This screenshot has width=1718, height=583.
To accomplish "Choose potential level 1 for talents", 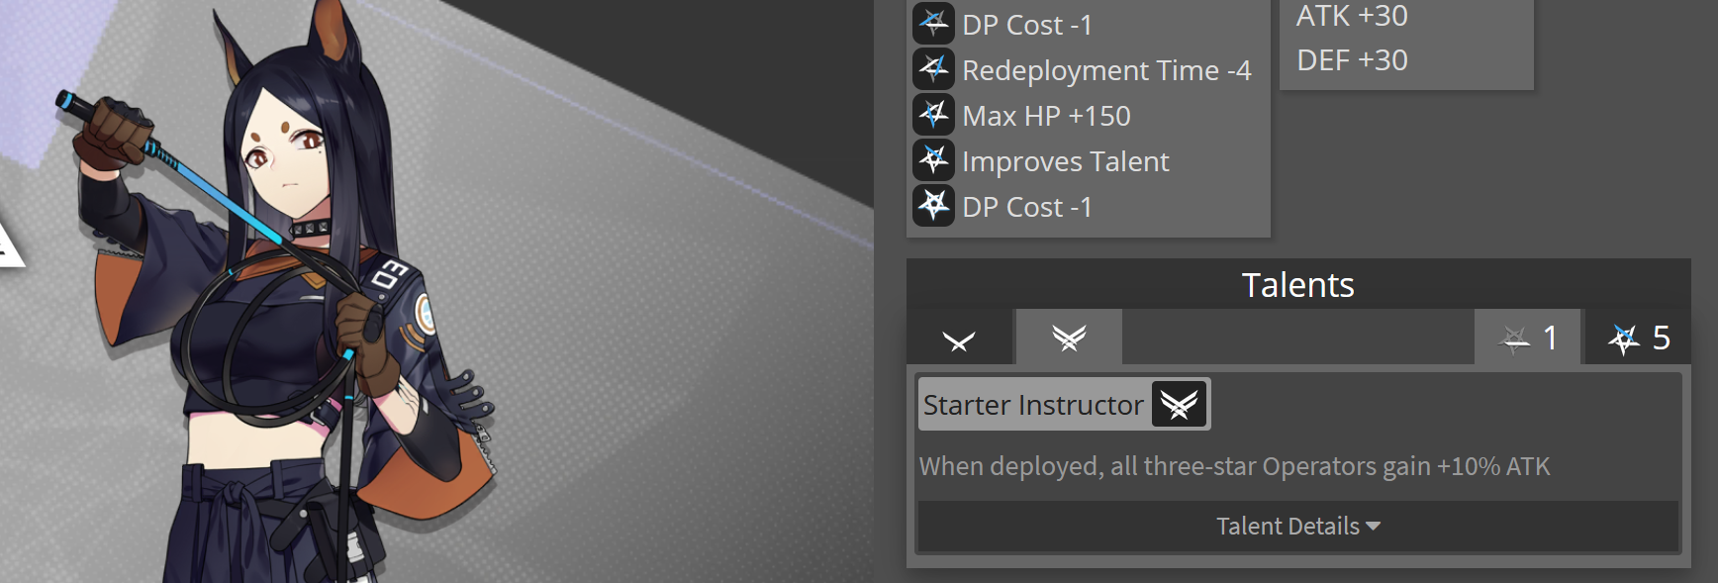I will coord(1529,339).
